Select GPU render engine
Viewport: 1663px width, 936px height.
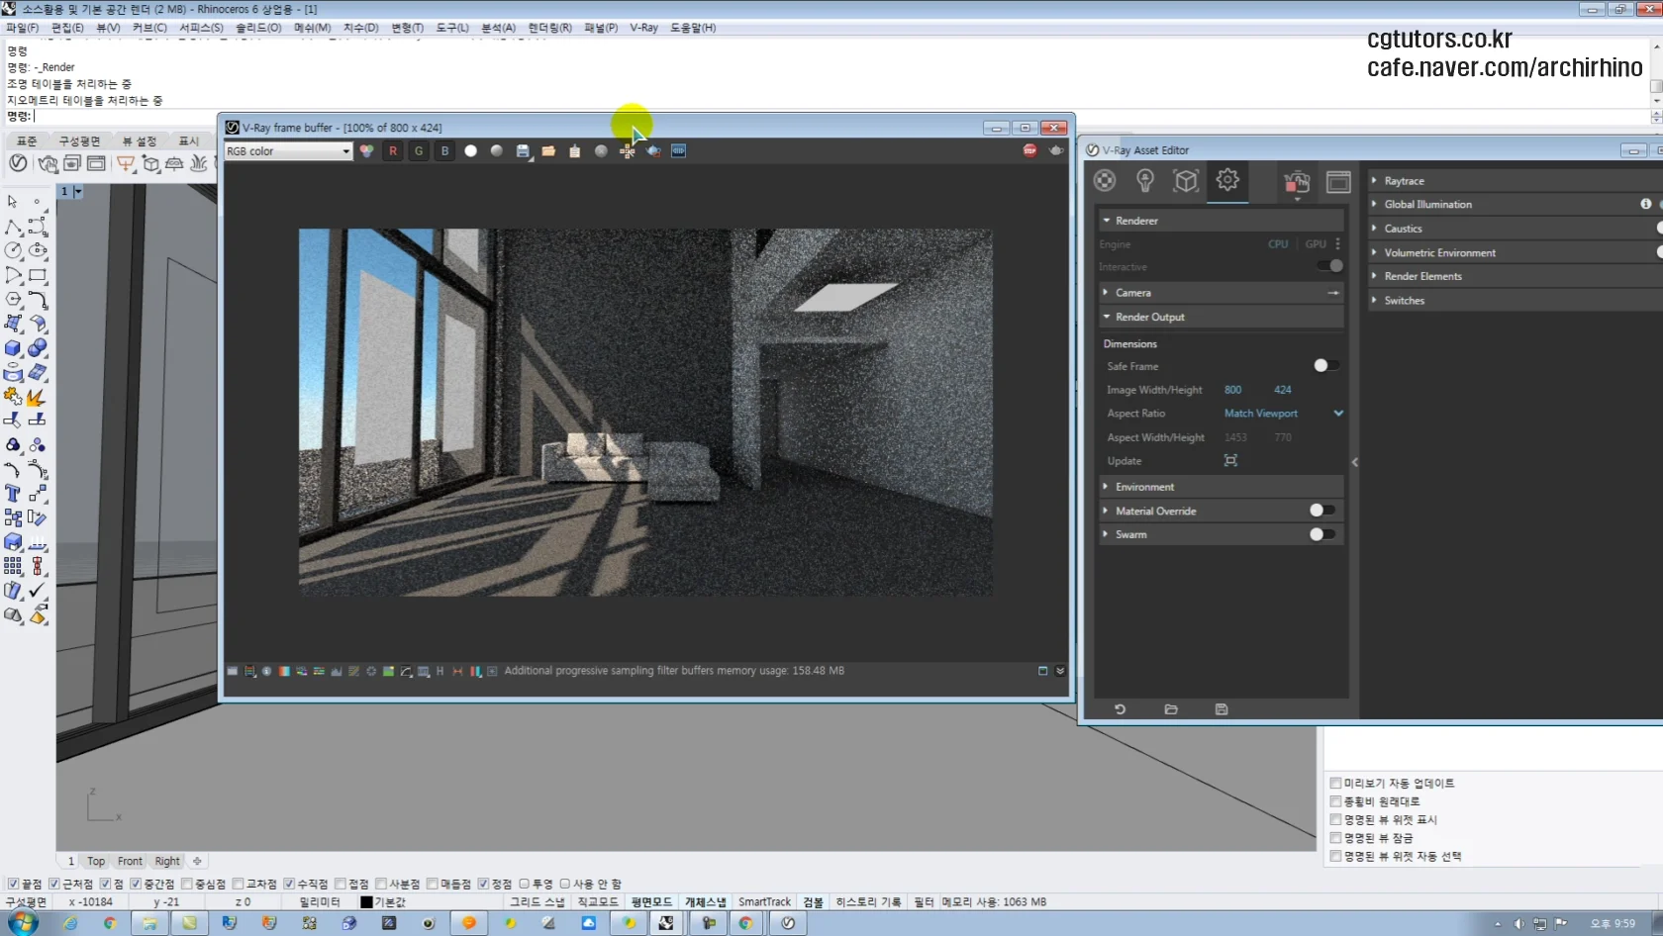point(1315,244)
